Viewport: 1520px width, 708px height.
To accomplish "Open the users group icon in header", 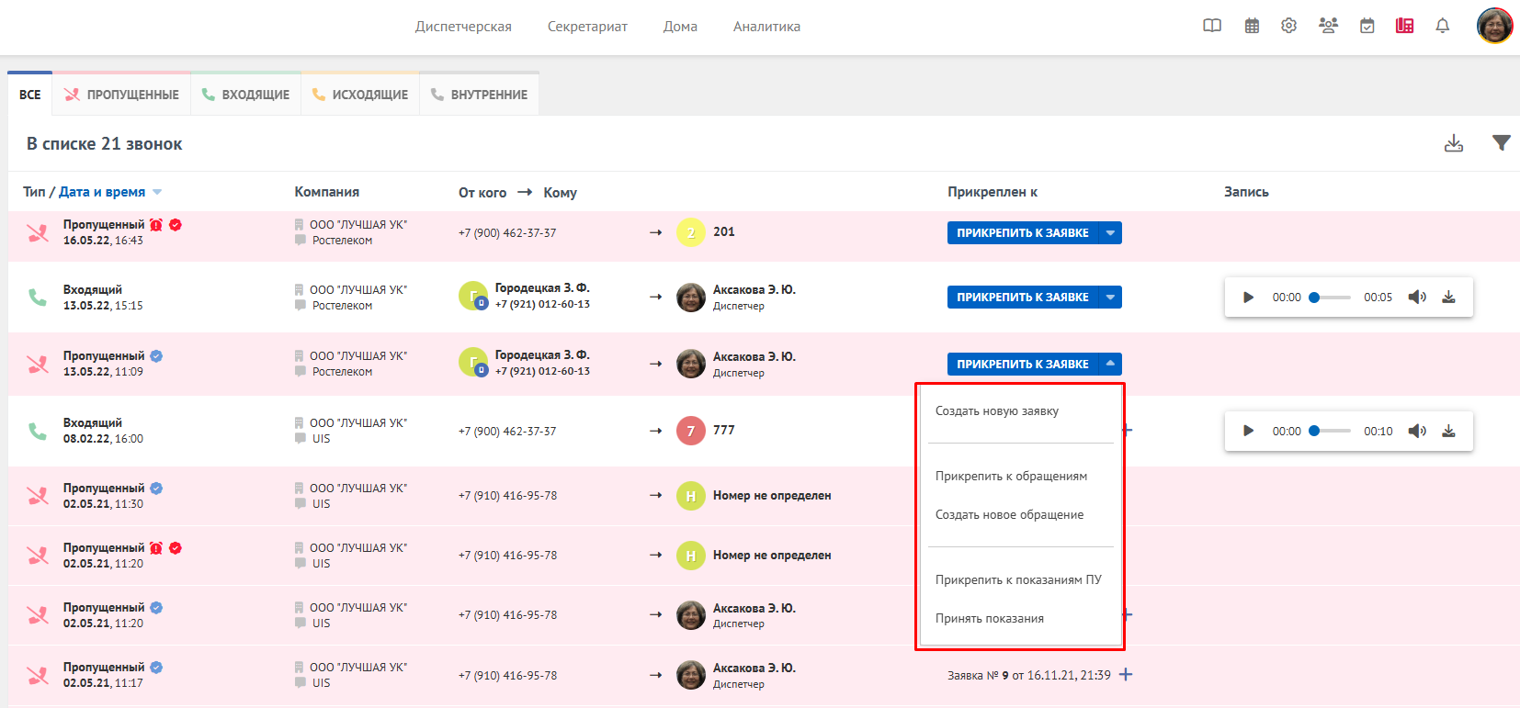I will pos(1328,26).
